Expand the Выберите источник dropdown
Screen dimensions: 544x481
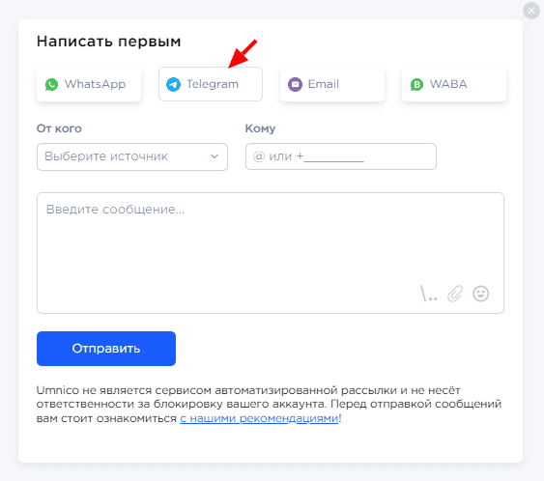point(132,156)
